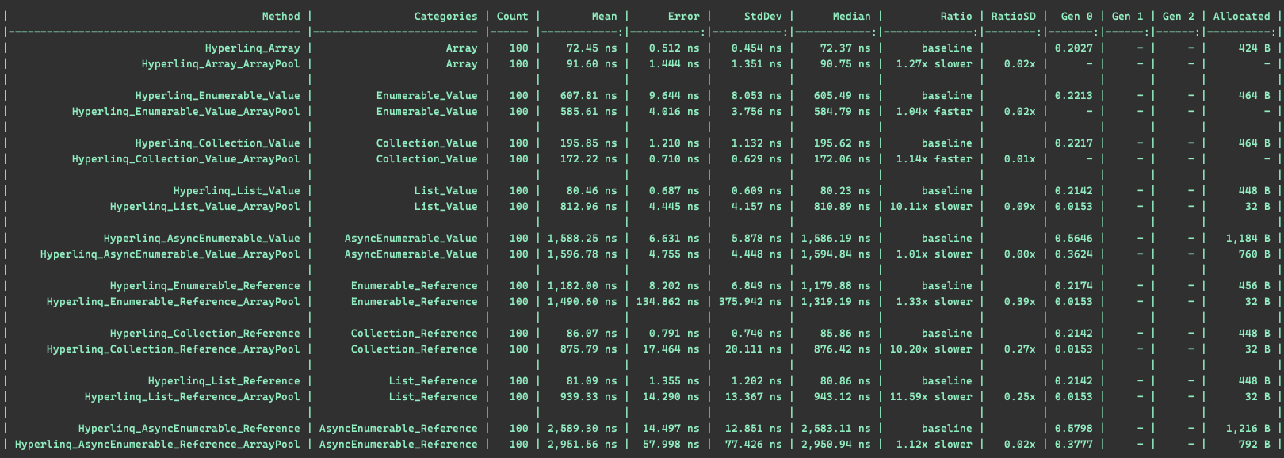Click the allocated value 1,216 B

[1248, 428]
